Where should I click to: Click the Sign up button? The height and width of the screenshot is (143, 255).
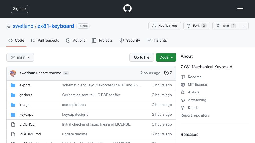tap(19, 9)
